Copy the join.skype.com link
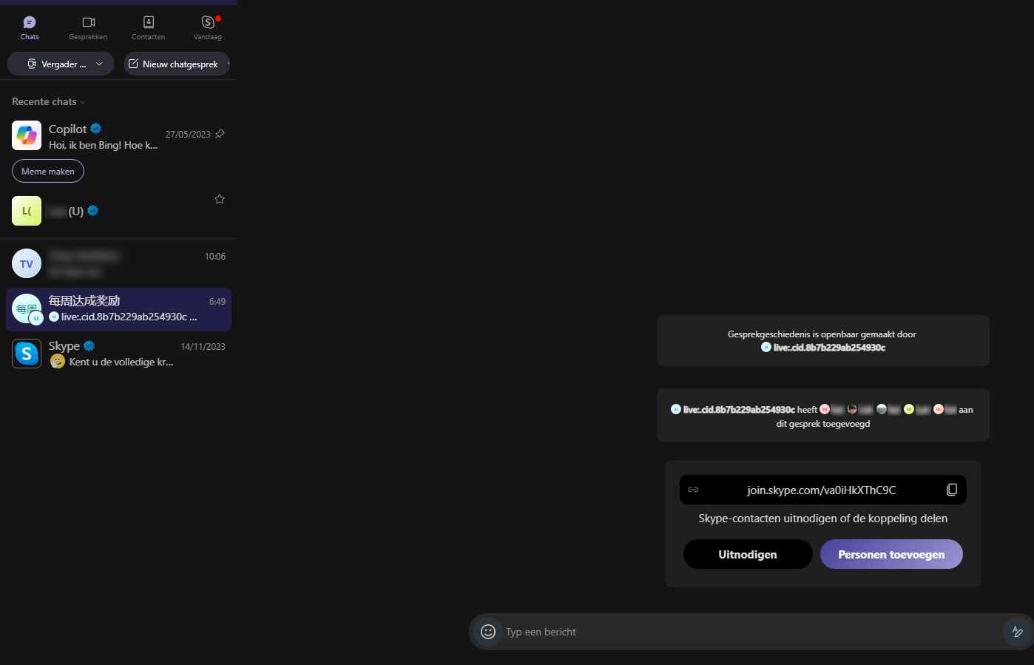The width and height of the screenshot is (1034, 665). pos(952,490)
